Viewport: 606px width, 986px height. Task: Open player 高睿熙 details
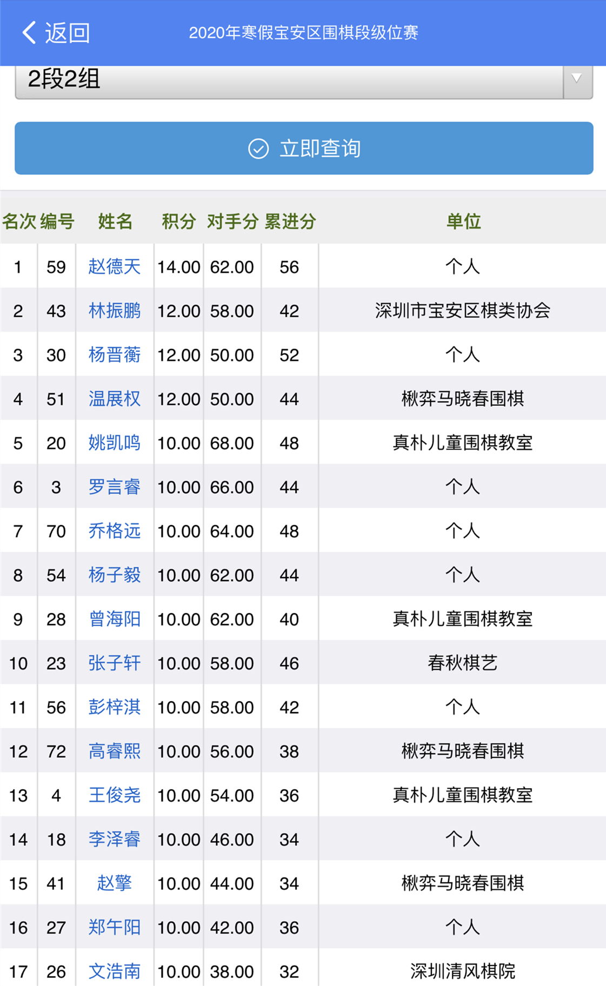(x=115, y=751)
